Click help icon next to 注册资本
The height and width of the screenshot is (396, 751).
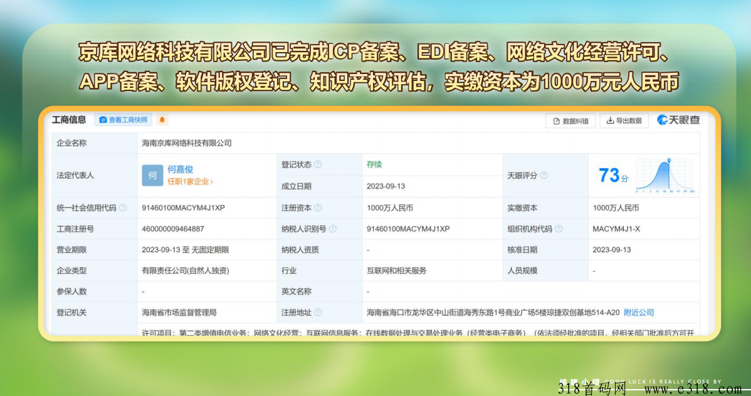[318, 208]
